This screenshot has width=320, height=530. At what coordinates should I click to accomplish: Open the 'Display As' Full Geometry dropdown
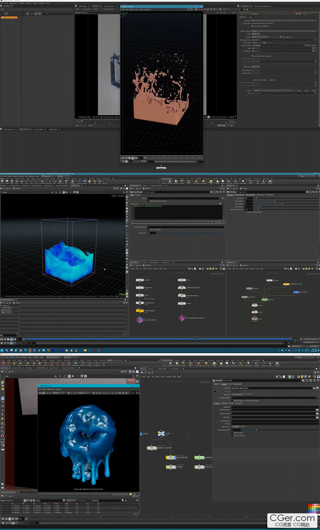pyautogui.click(x=242, y=394)
